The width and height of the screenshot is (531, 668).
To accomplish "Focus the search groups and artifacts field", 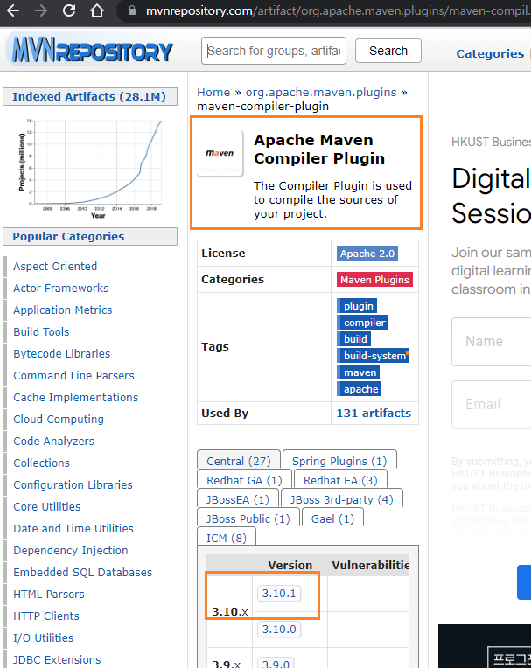I will (x=274, y=51).
